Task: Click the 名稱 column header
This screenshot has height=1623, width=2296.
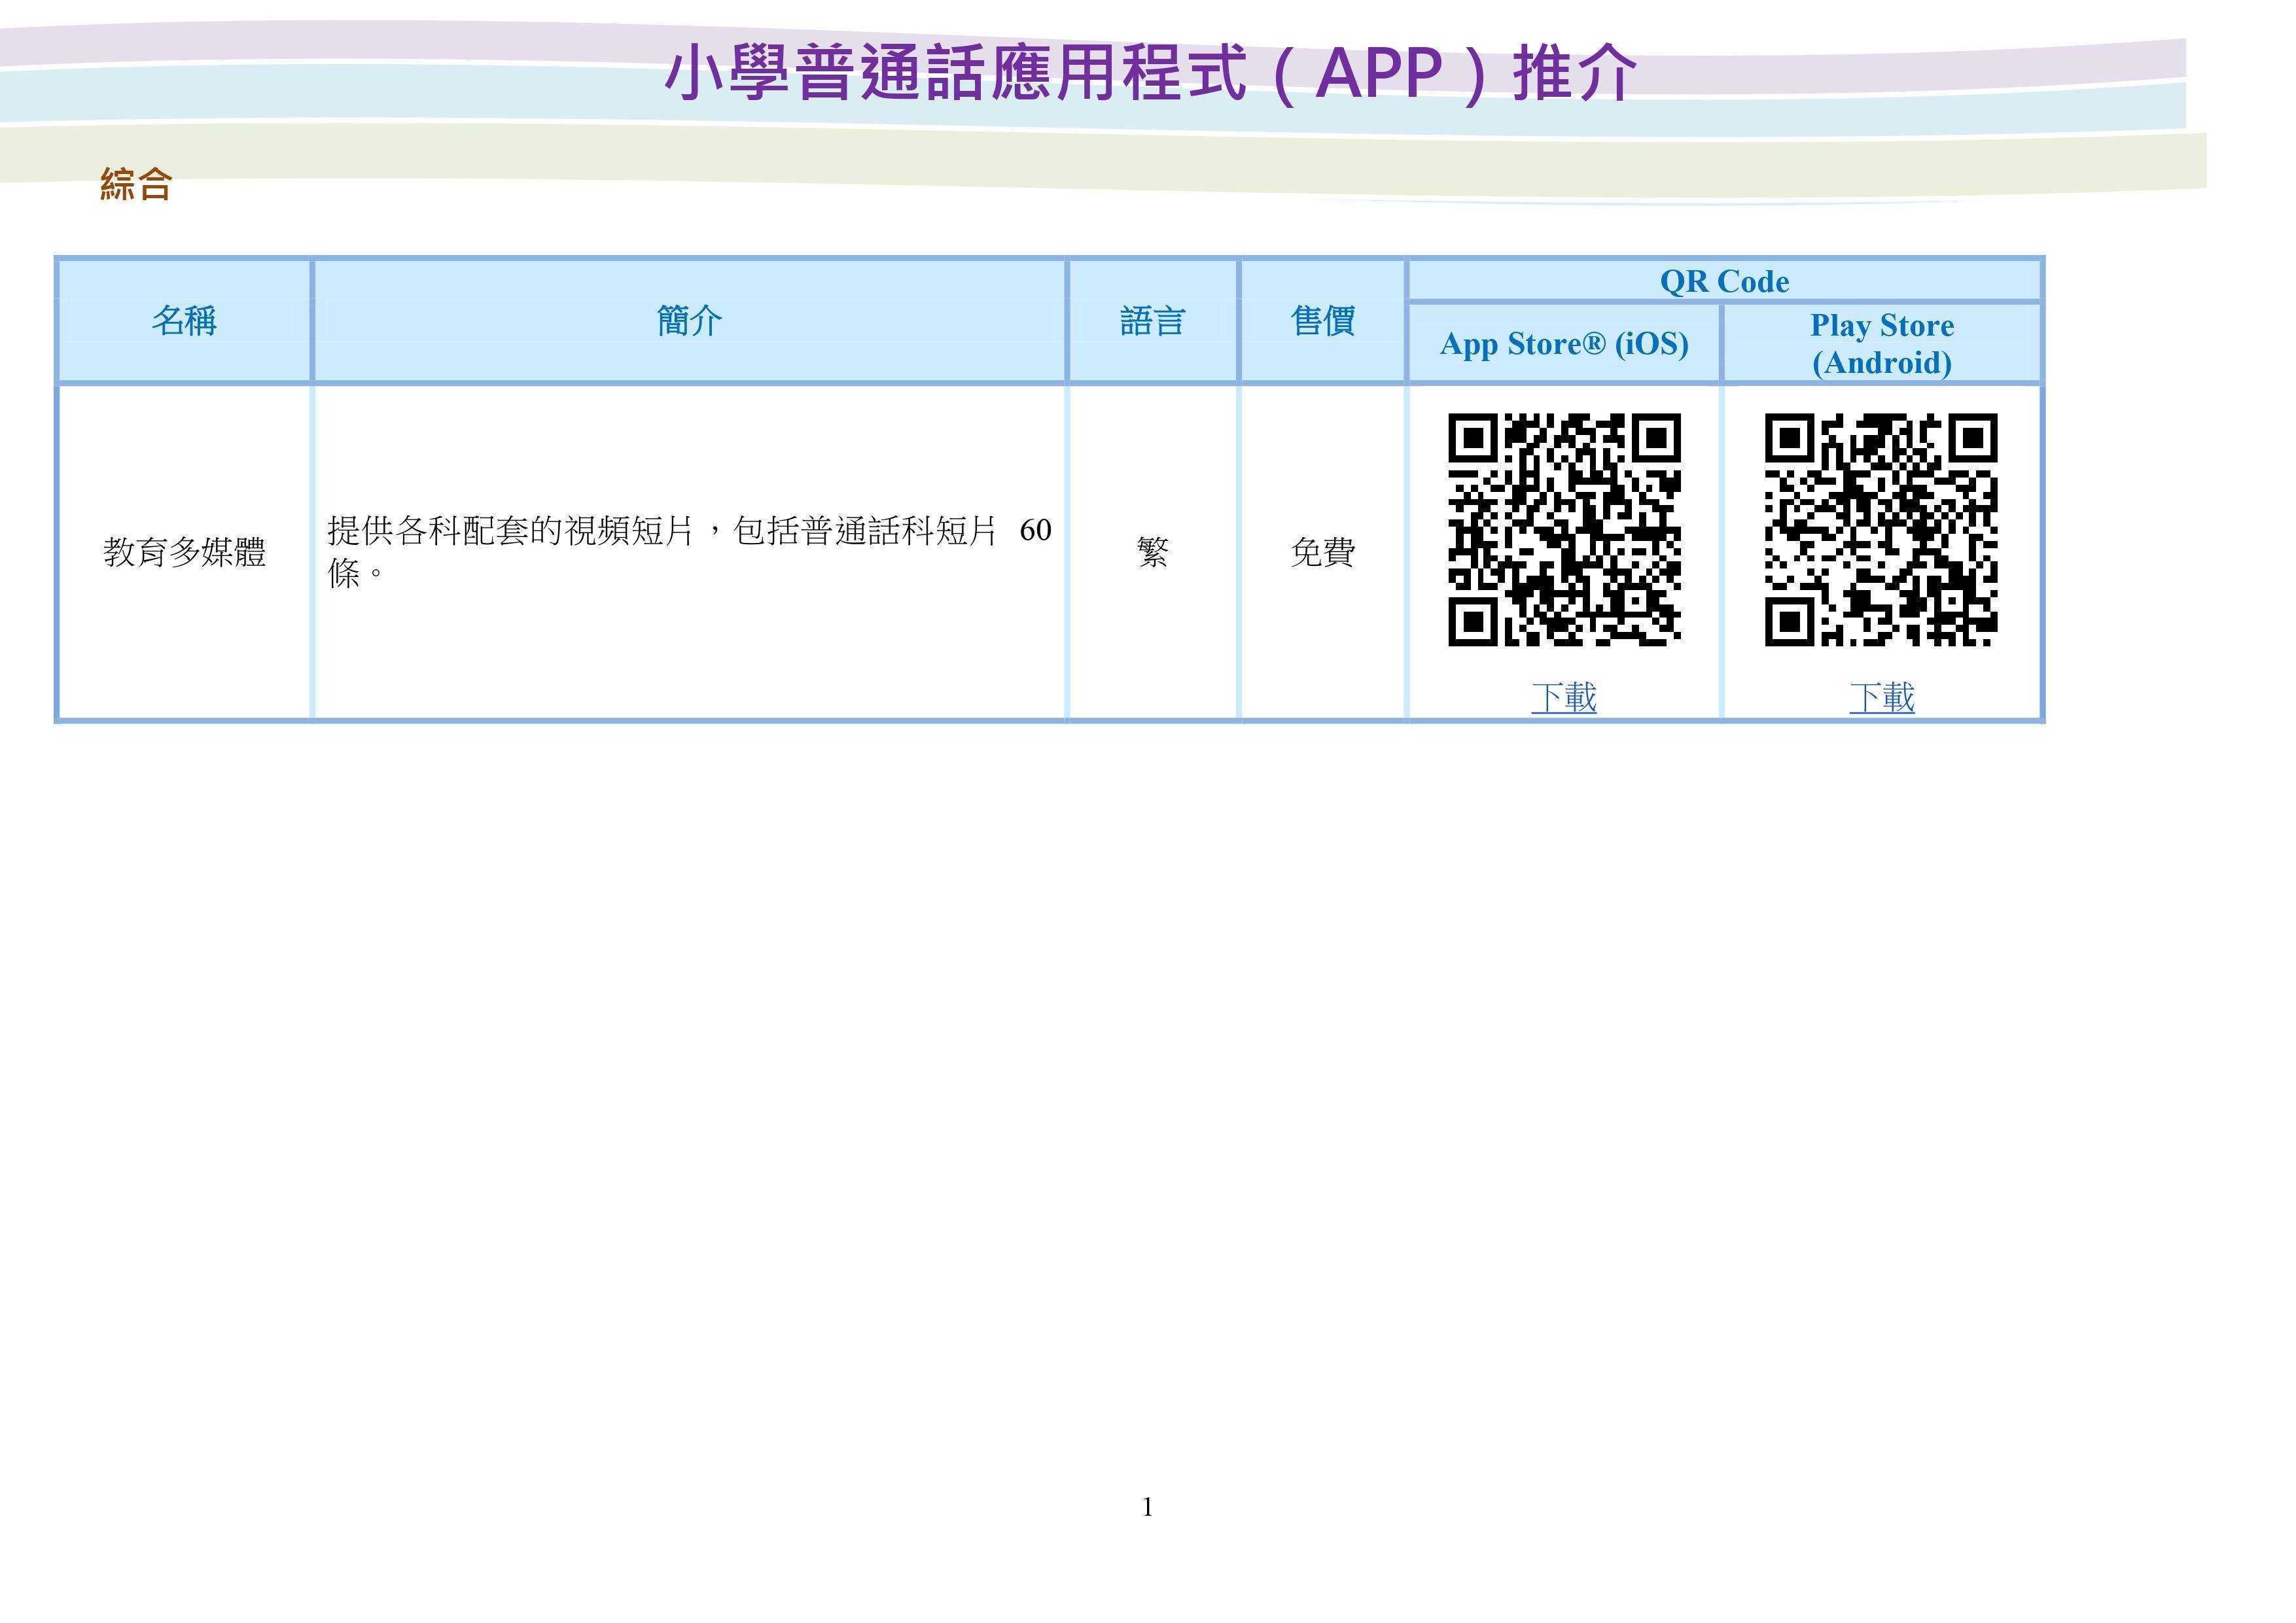Action: pos(184,321)
